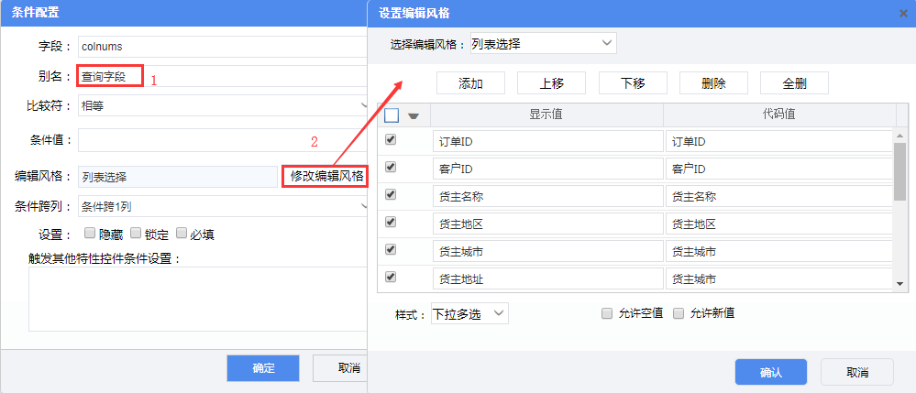The height and width of the screenshot is (393, 916).
Task: Enable the 隐藏 setting checkbox
Action: (90, 234)
